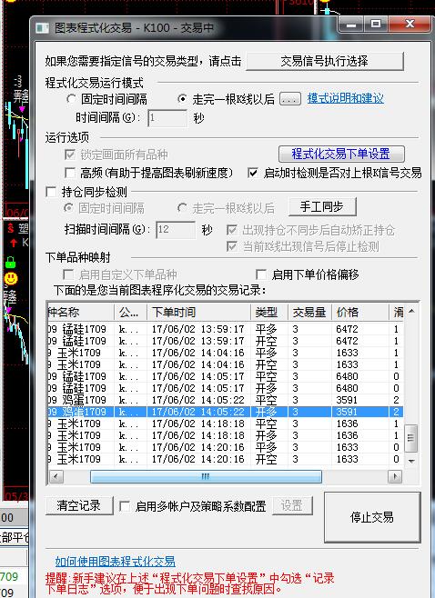Select the row at 14:05:17 with type 开多
Screen dimensions: 435x598
226,388
